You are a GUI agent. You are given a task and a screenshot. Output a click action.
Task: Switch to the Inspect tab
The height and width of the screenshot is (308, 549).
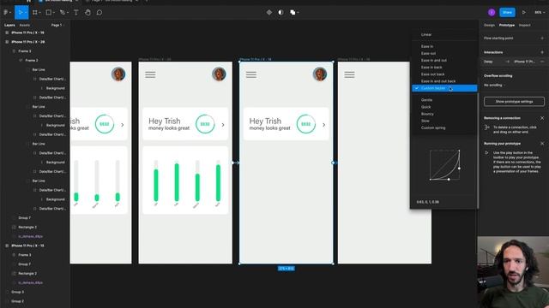click(x=524, y=25)
